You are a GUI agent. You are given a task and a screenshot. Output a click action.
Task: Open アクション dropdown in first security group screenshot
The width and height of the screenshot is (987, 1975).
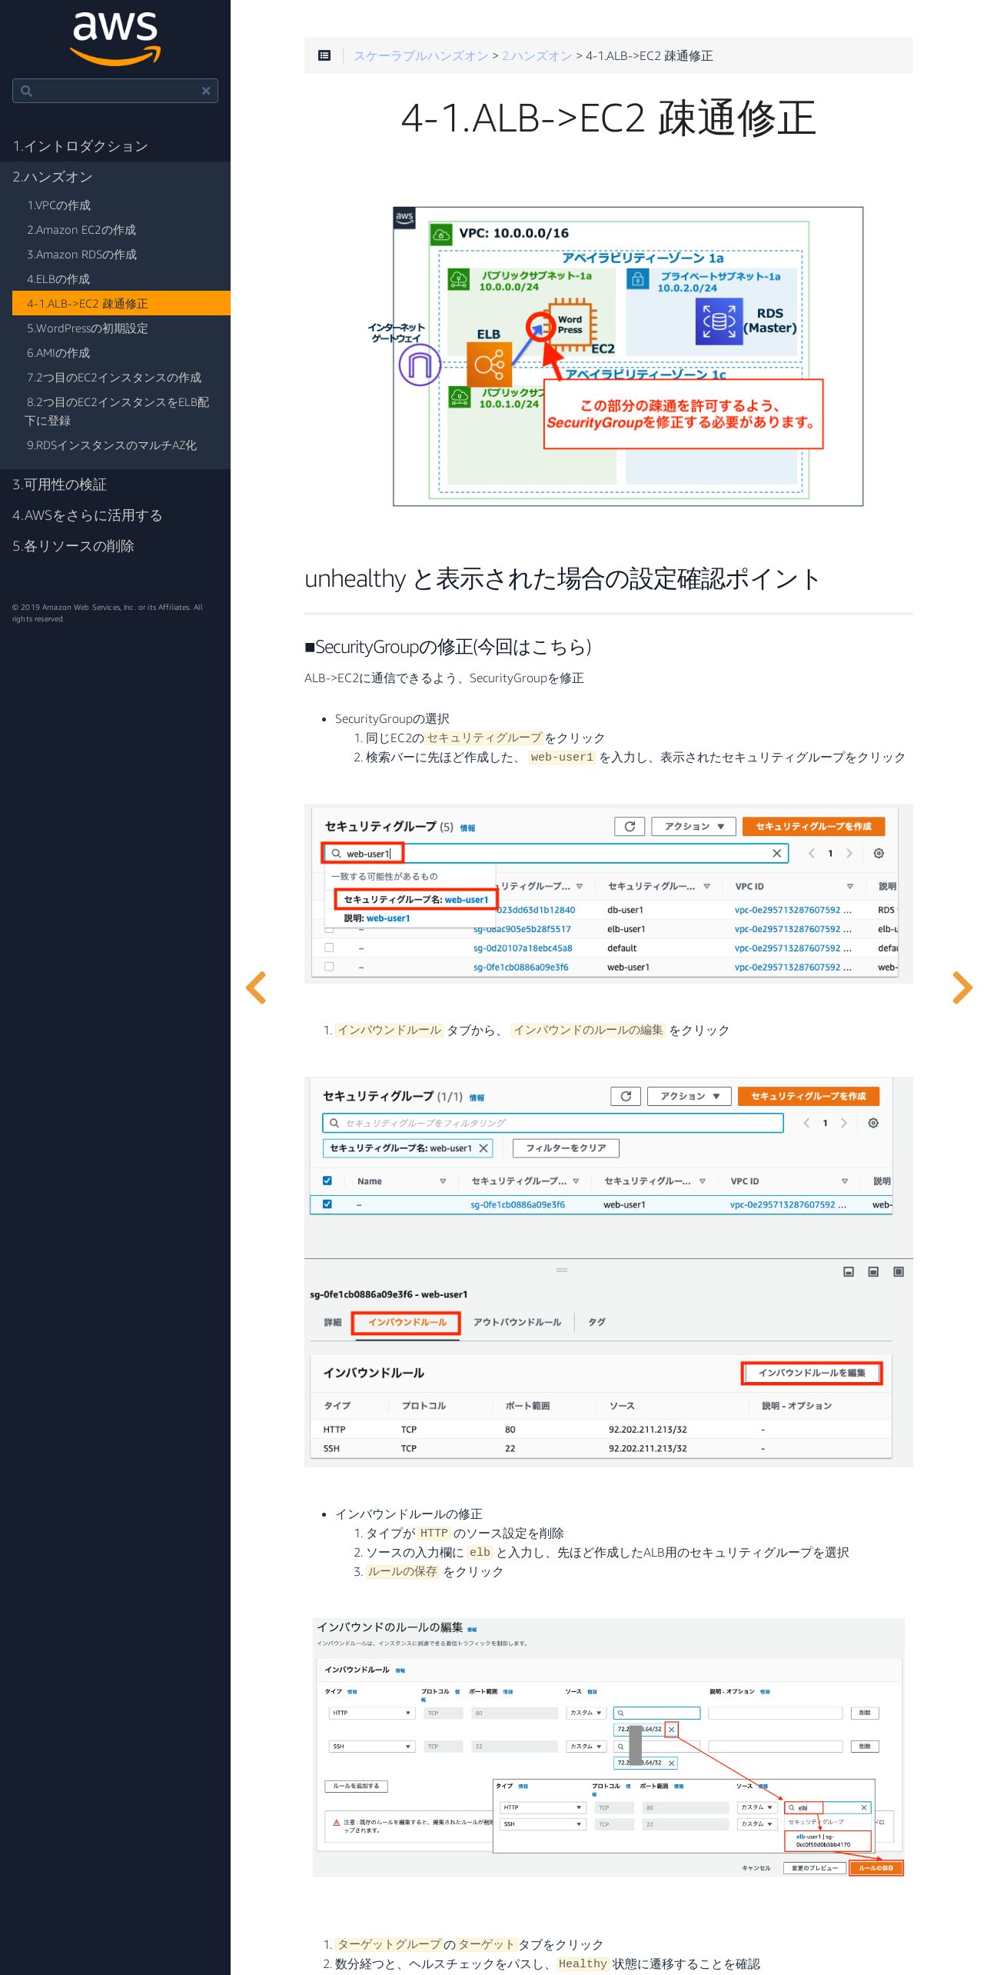[694, 826]
